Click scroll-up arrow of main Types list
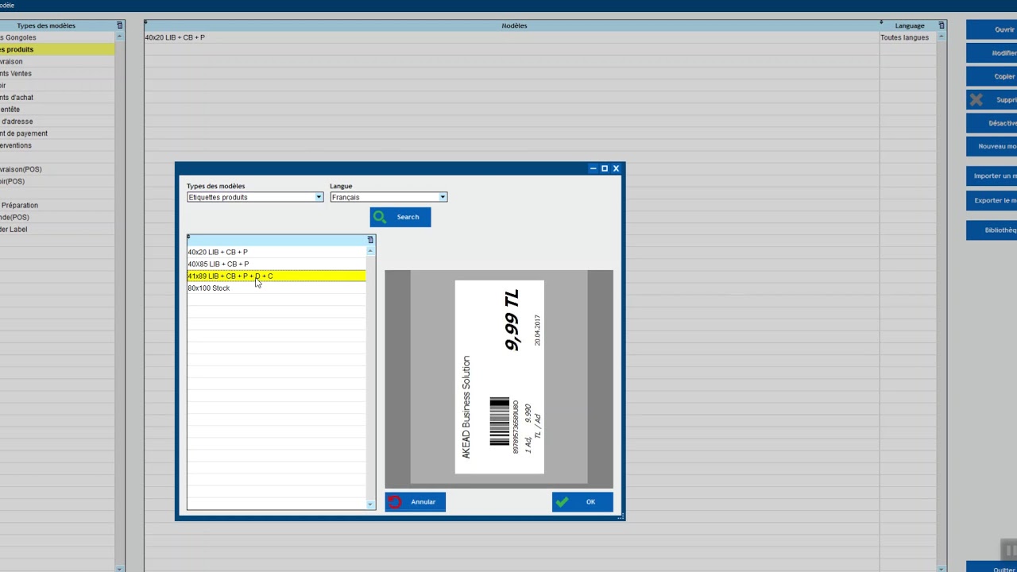This screenshot has height=572, width=1017. tap(120, 37)
